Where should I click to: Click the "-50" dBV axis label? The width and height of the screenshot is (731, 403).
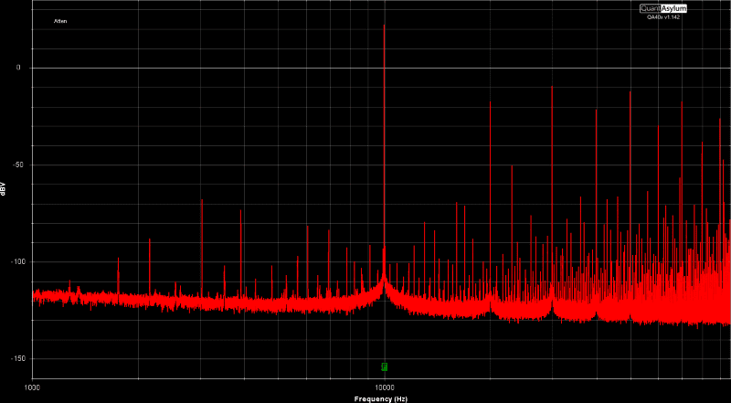(x=16, y=164)
